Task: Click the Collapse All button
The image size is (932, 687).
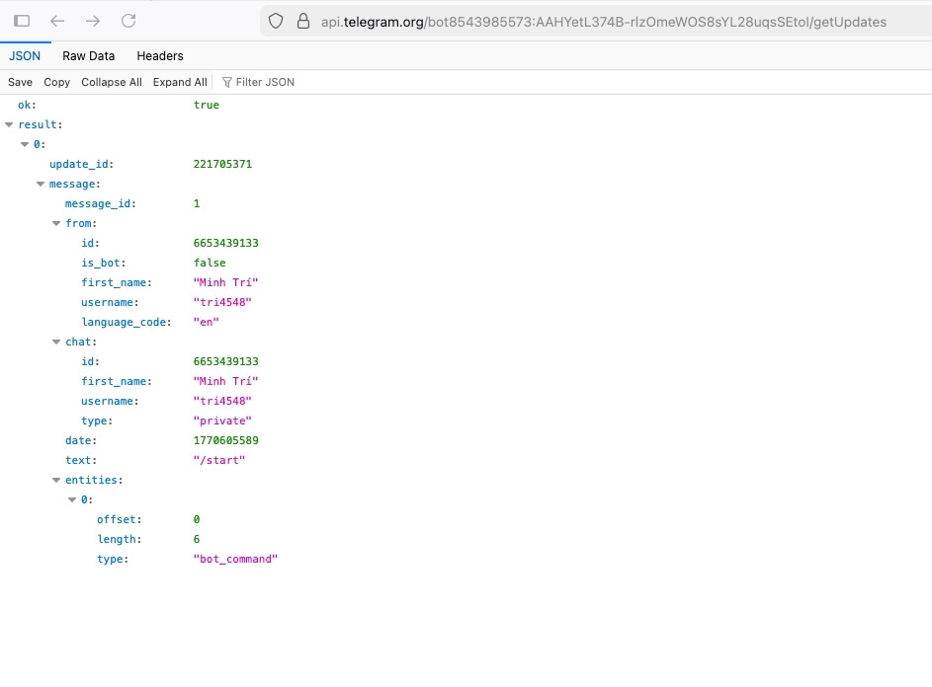Action: (x=111, y=82)
